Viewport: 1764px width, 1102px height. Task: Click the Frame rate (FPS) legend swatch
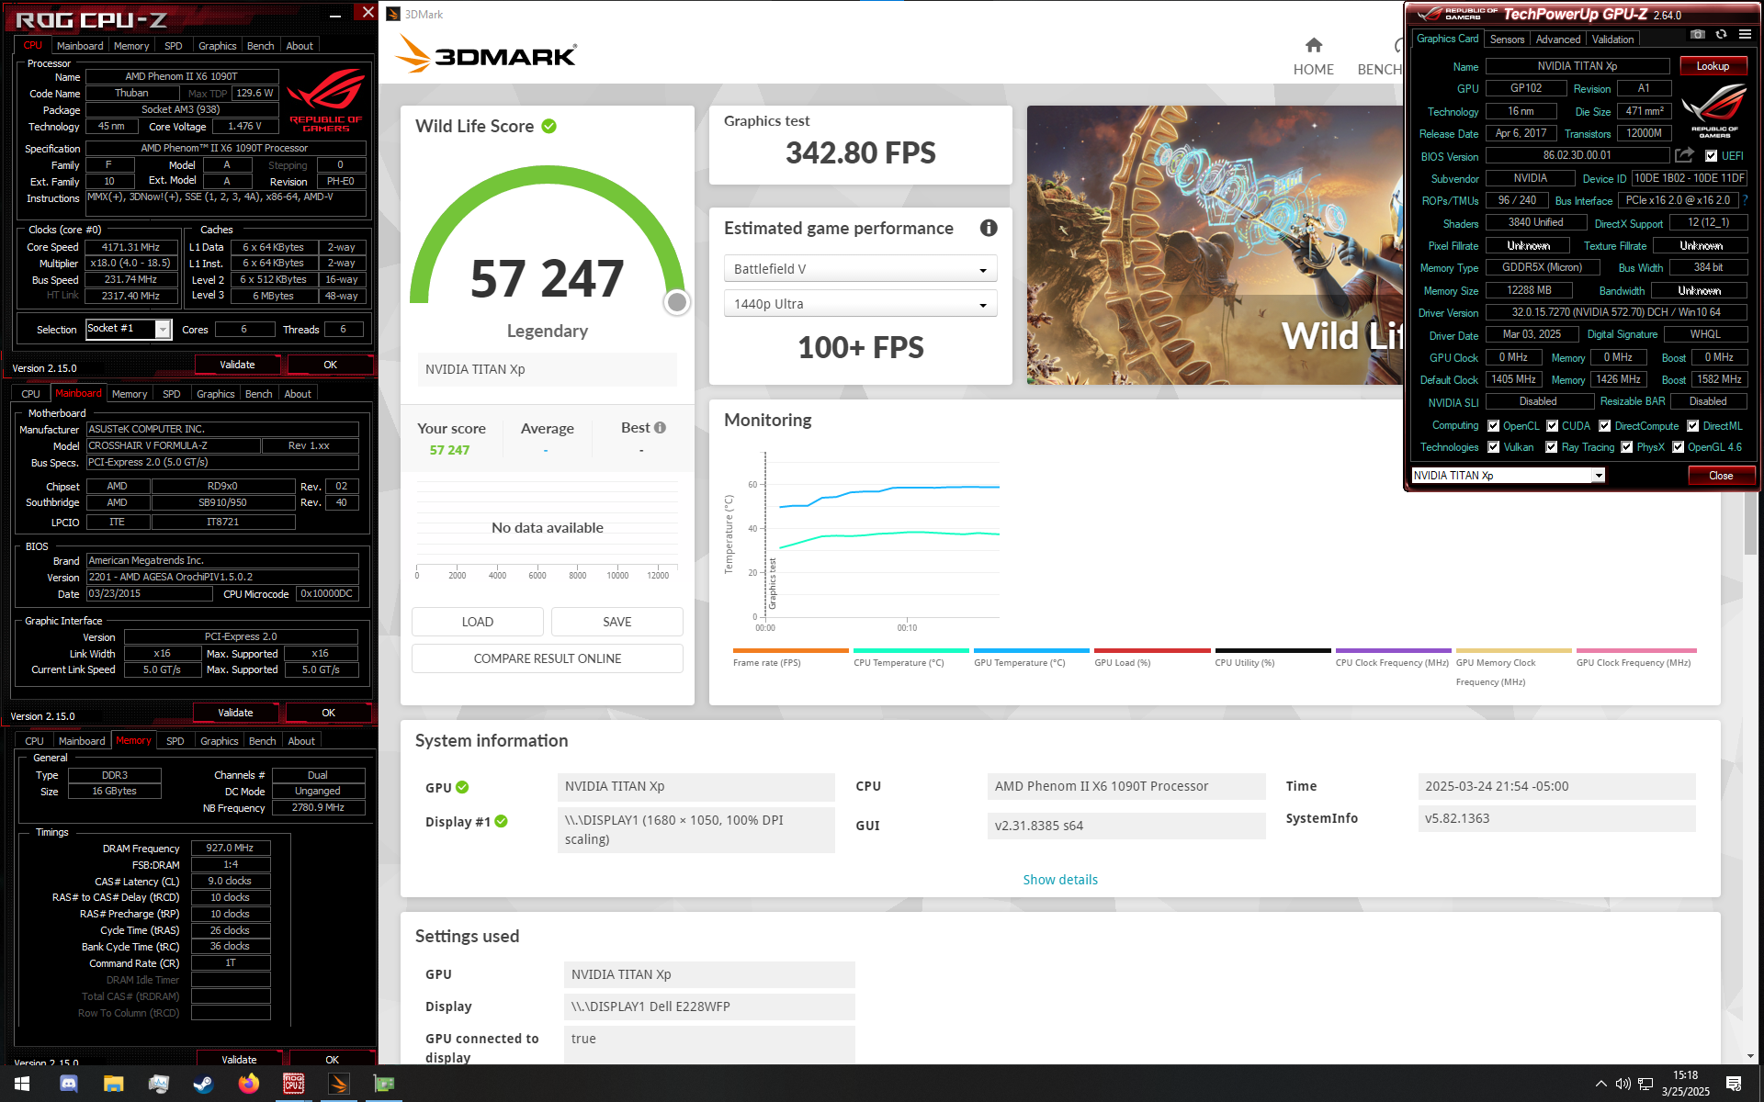click(790, 651)
